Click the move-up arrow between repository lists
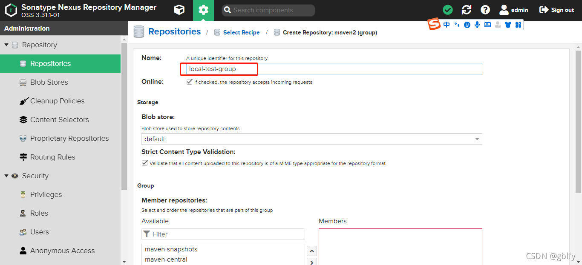Viewport: 582px width, 265px height. (x=312, y=251)
